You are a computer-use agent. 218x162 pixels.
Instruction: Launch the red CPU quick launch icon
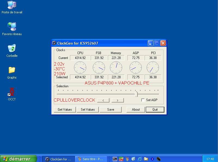pyautogui.click(x=121, y=159)
